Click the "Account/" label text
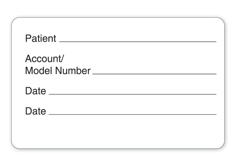 pos(44,59)
